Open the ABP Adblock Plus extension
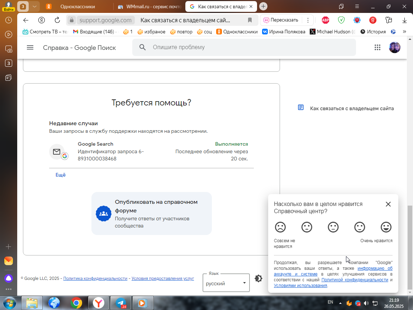The width and height of the screenshot is (413, 310). [x=326, y=20]
